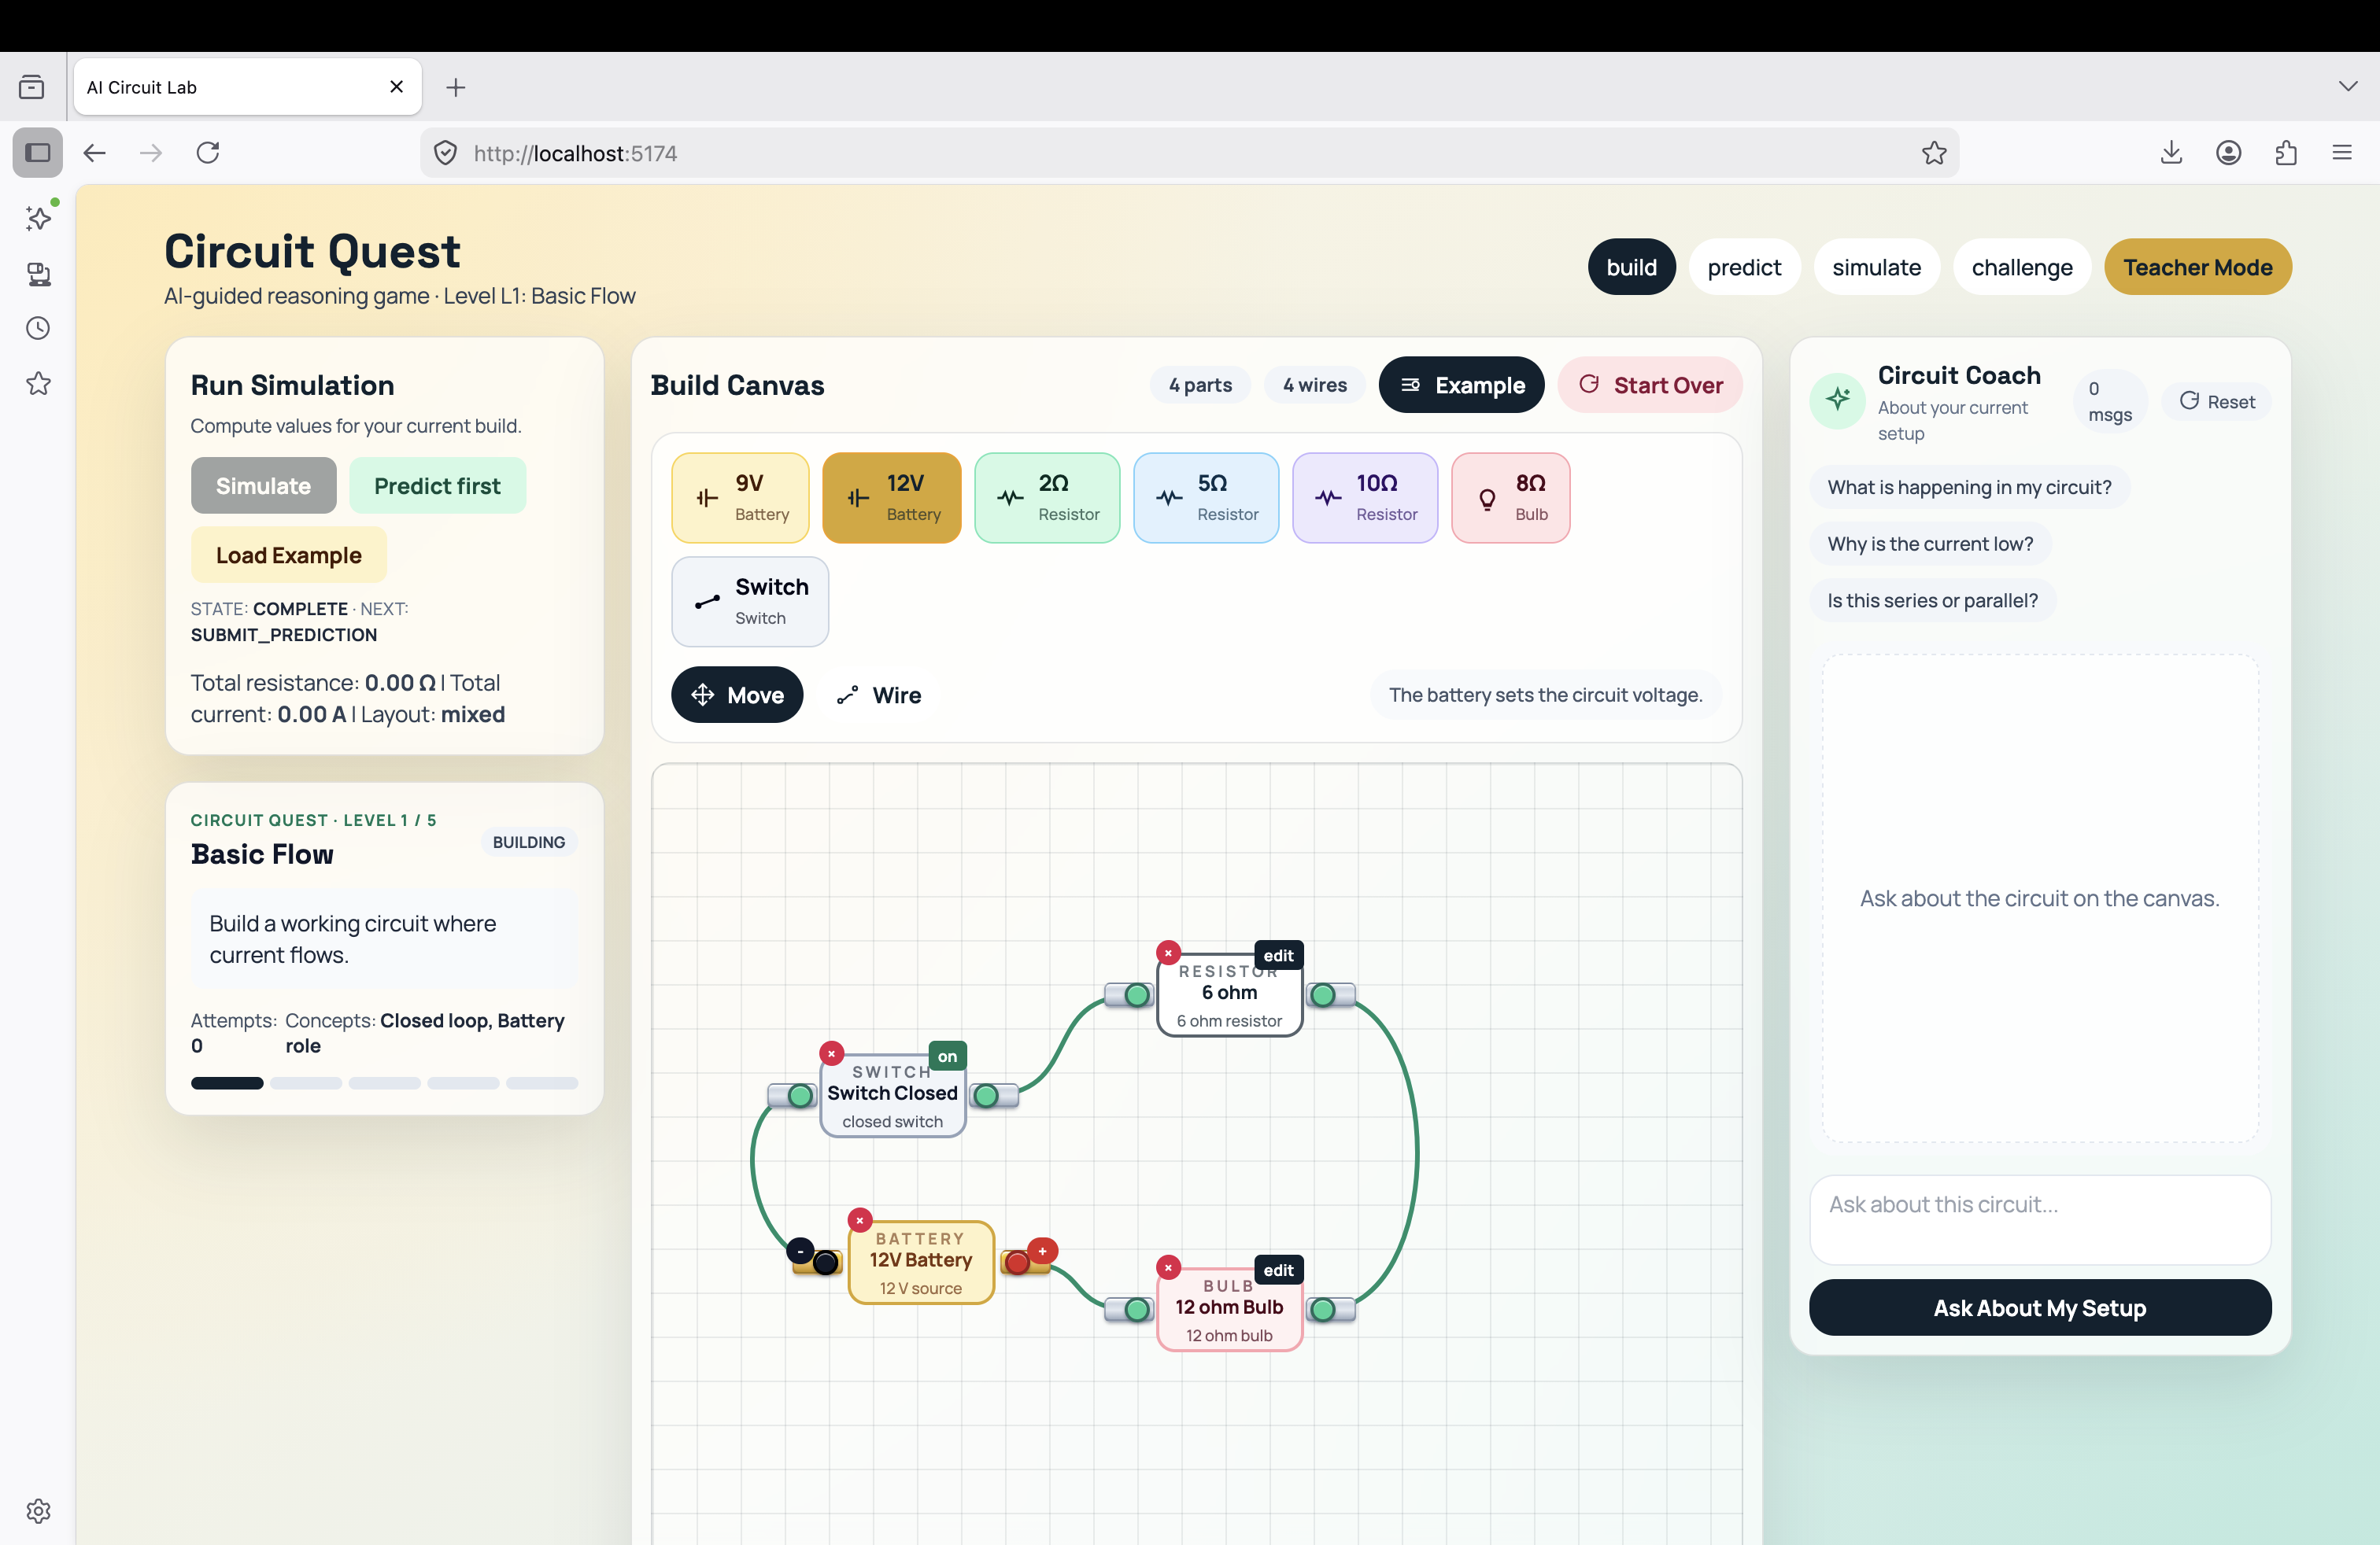Enable Teacher Mode
The height and width of the screenshot is (1545, 2380).
pyautogui.click(x=2198, y=267)
